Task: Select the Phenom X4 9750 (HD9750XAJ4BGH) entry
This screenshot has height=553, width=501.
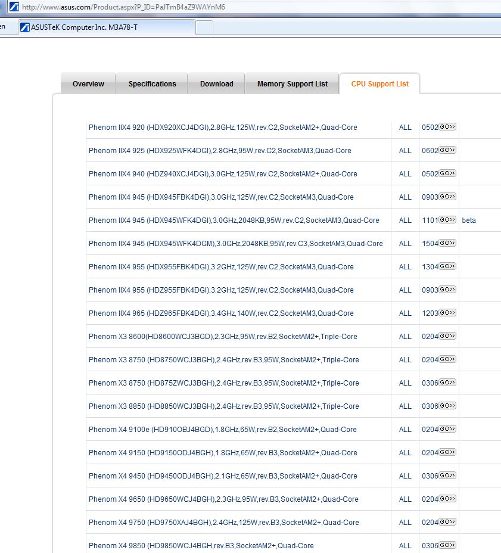Action: 224,523
